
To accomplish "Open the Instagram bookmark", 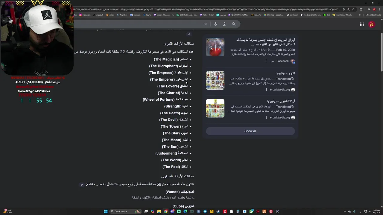I will (85, 15).
